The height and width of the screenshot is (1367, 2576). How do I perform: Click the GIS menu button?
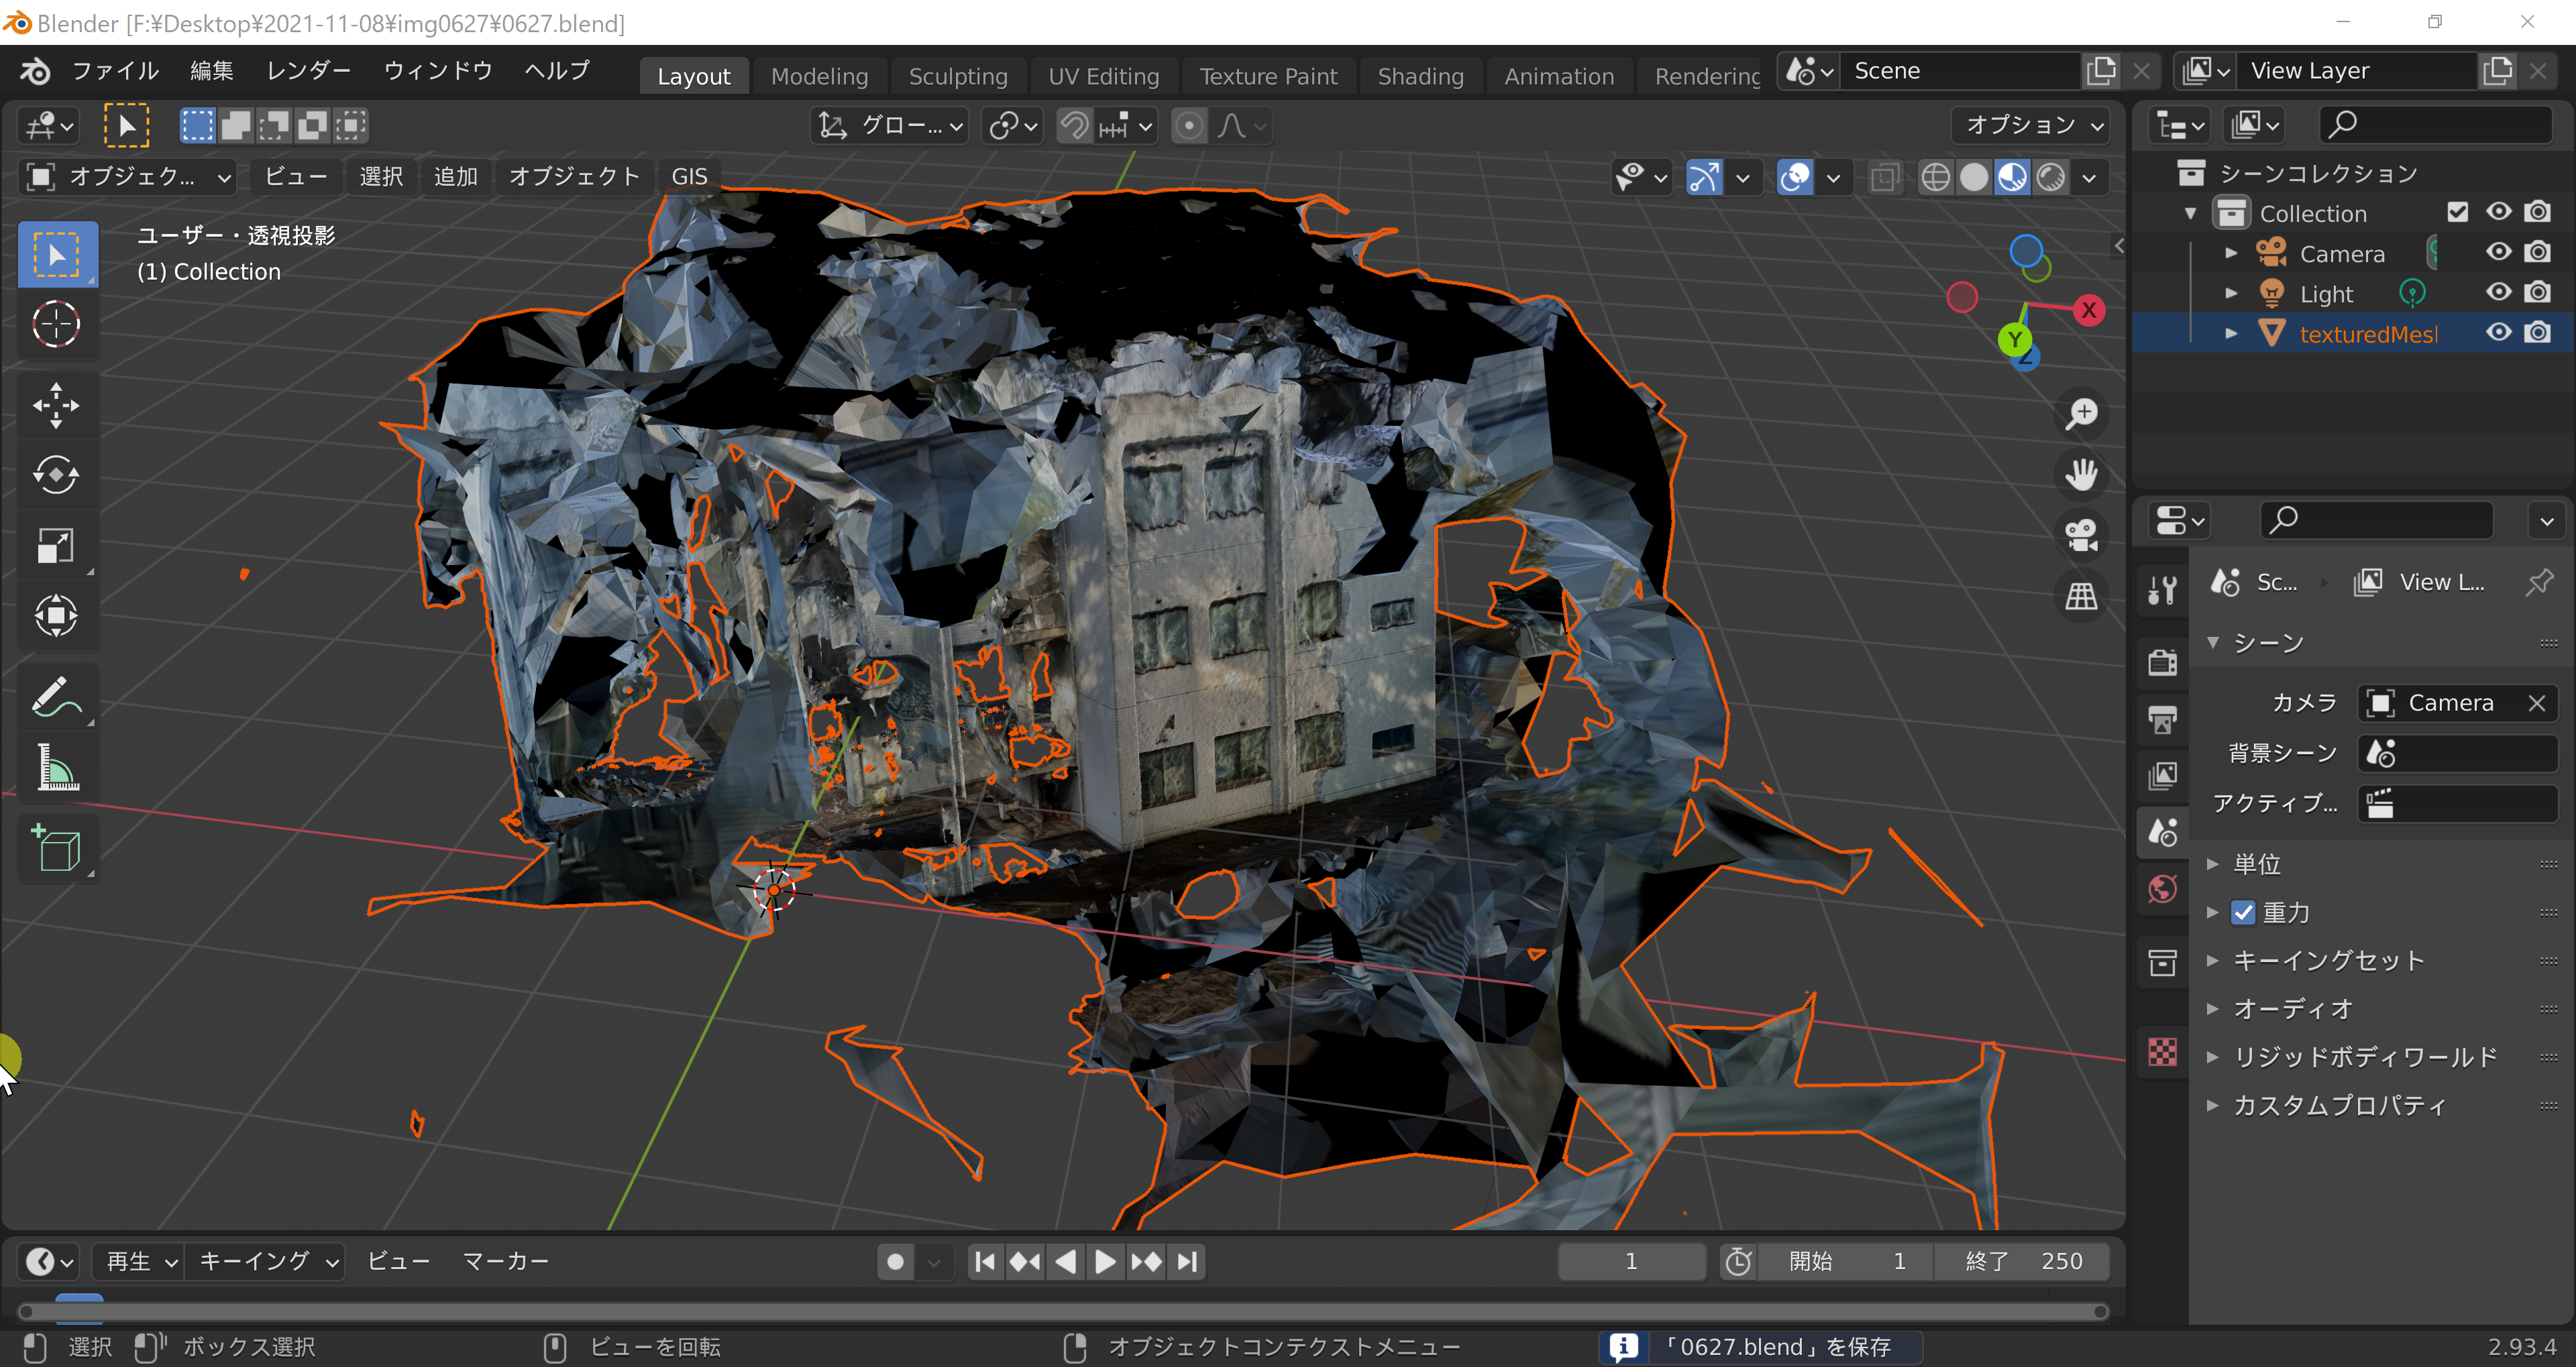pos(689,177)
